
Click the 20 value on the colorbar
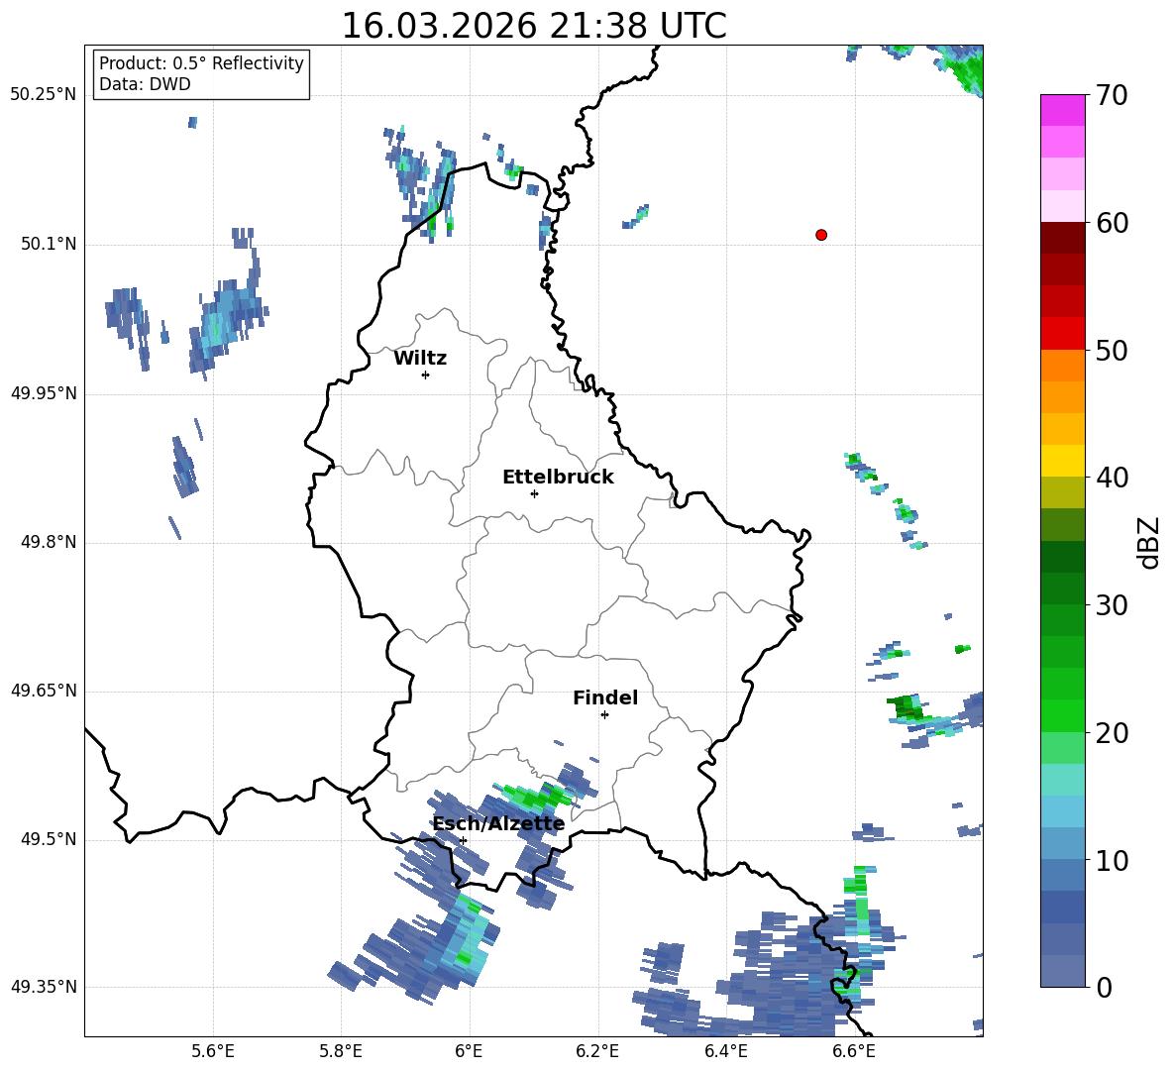coord(1112,733)
